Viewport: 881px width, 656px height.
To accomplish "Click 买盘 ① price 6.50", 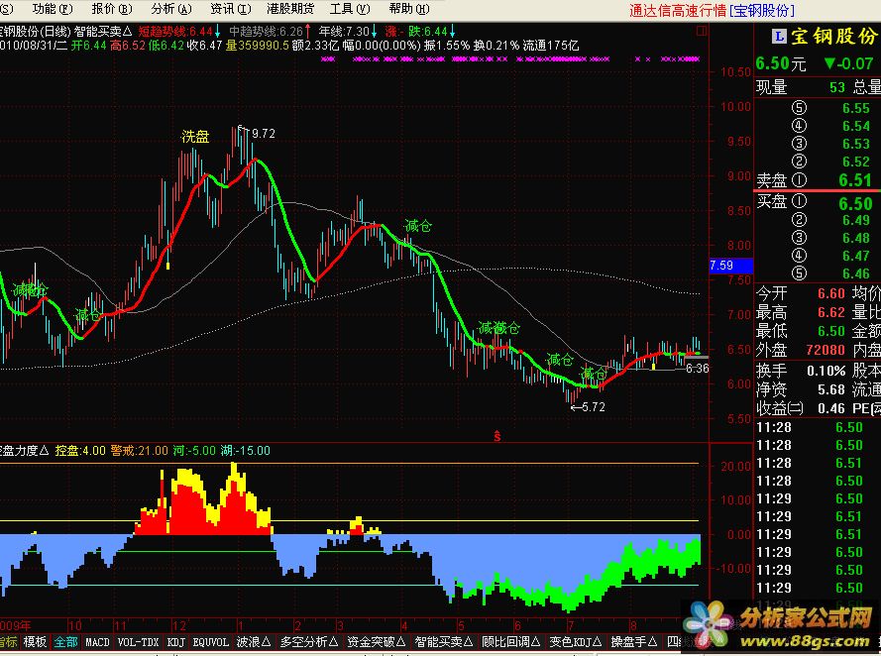I will click(855, 203).
